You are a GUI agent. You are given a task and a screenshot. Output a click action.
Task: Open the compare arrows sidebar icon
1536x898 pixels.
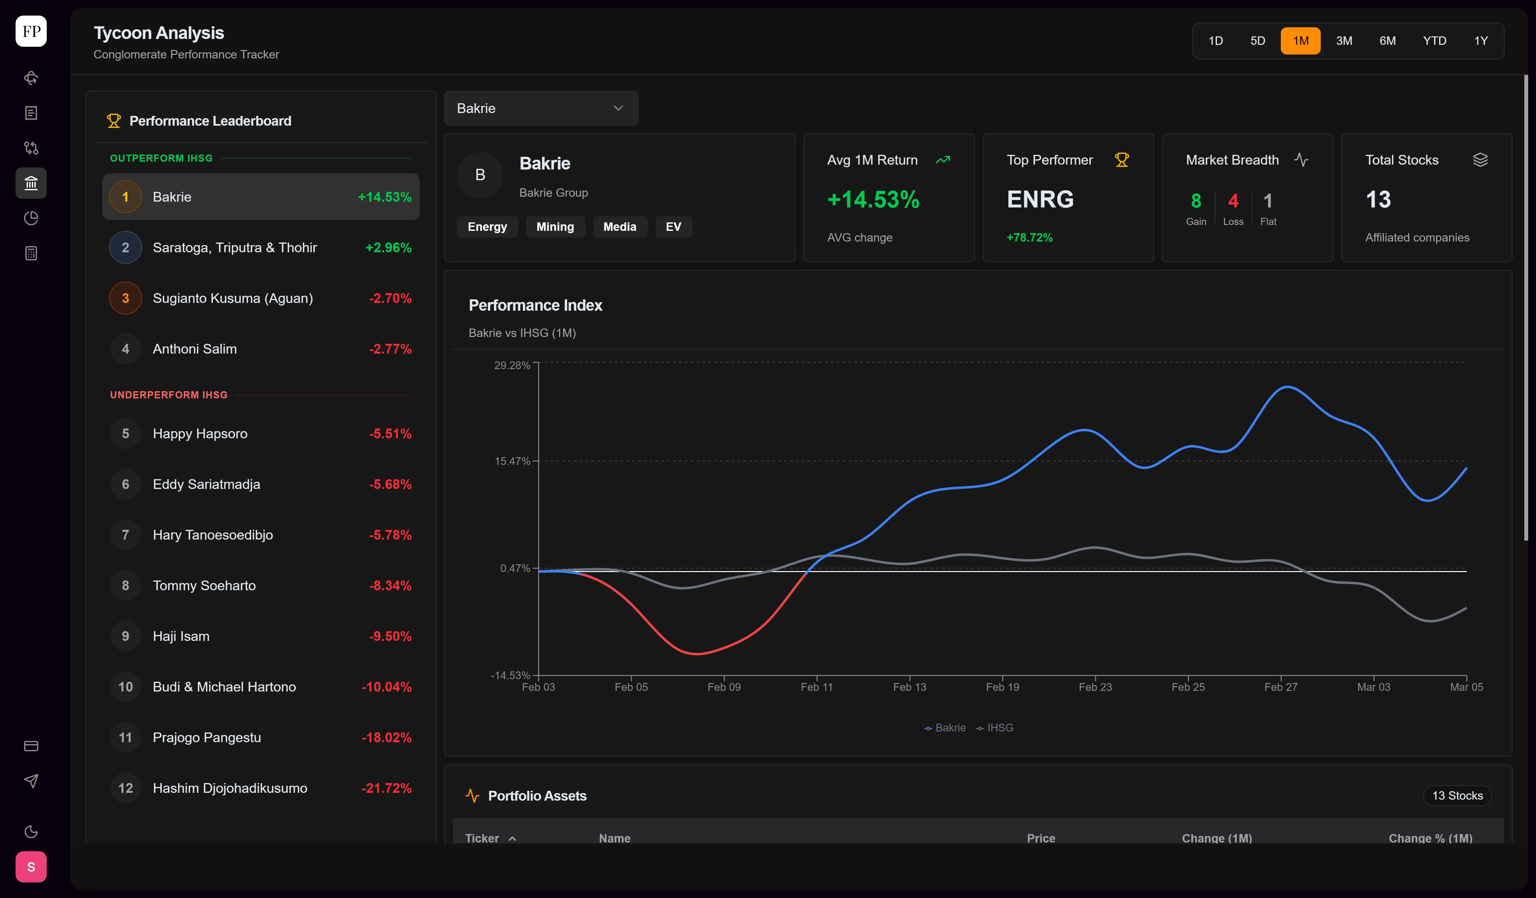[x=31, y=148]
